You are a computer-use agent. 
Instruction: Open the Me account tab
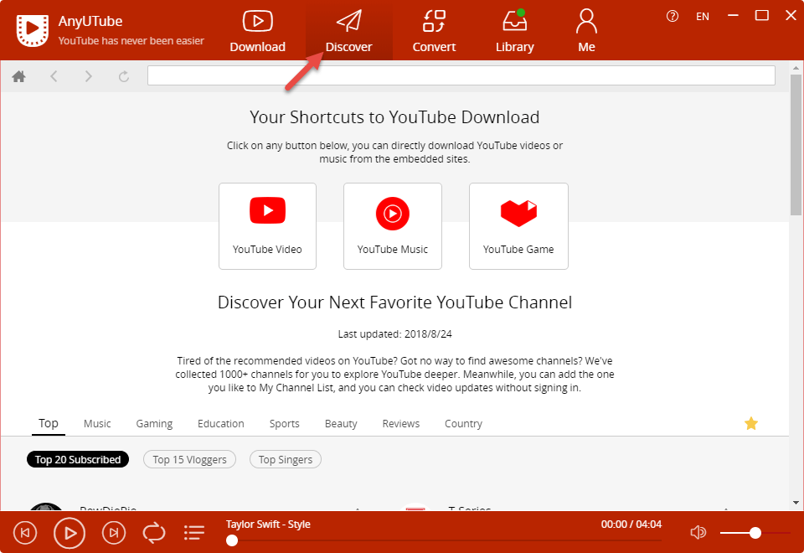pos(586,31)
